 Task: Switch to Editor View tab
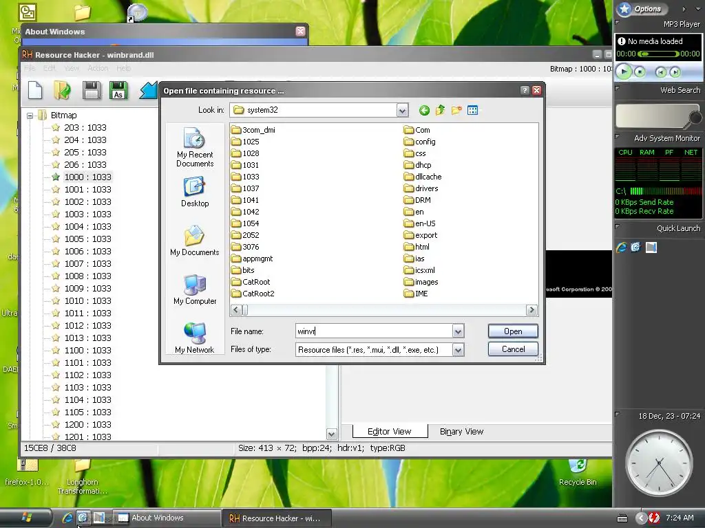[390, 431]
